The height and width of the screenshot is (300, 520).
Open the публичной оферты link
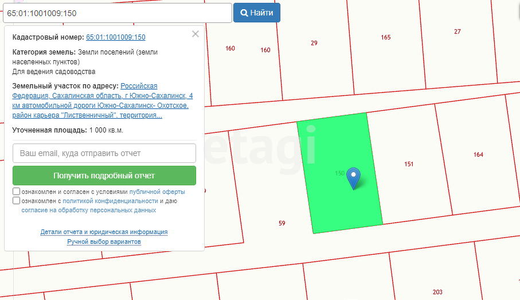pos(157,192)
